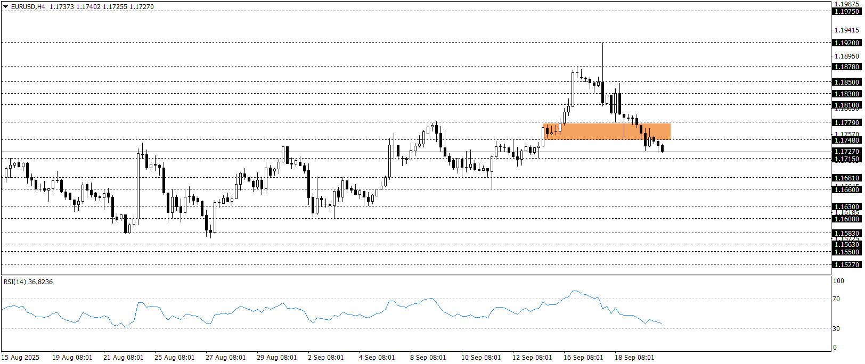Click the 1.19875 price scale value
This screenshot has height=364, width=865.
pyautogui.click(x=846, y=4)
